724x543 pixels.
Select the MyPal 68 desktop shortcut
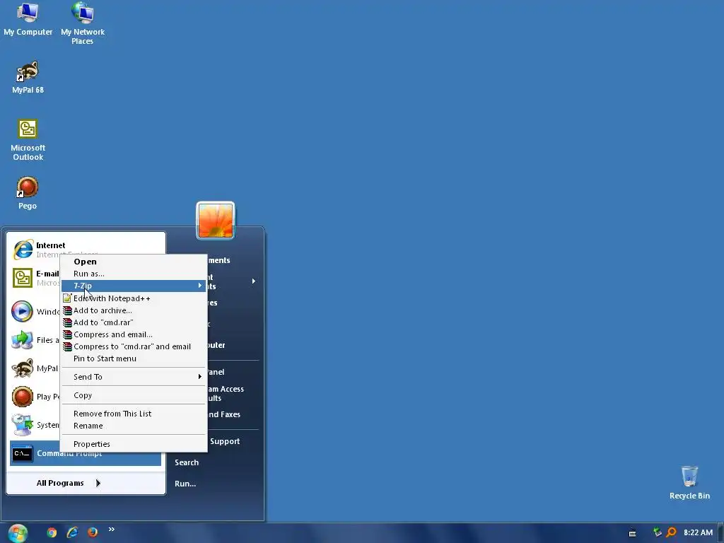pos(28,77)
